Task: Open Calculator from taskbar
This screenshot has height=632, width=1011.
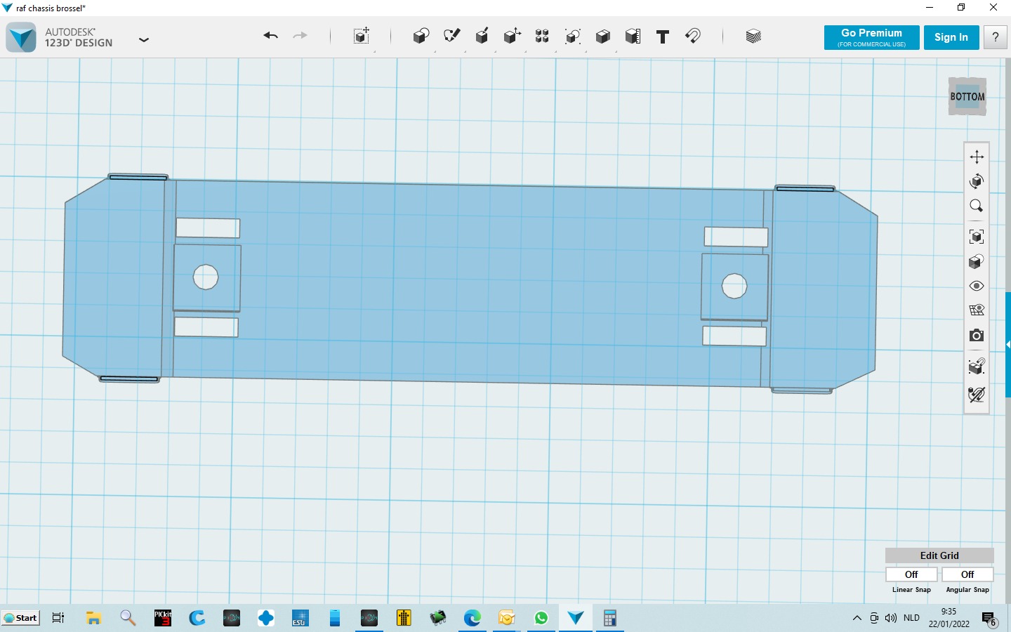Action: pos(609,618)
